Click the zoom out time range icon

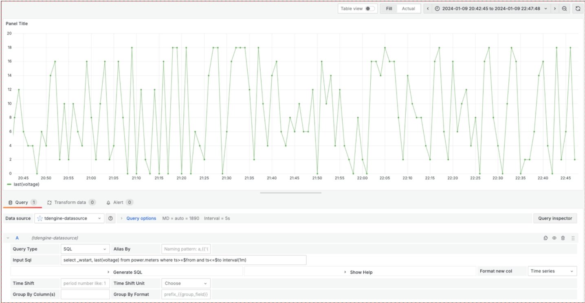pyautogui.click(x=564, y=9)
